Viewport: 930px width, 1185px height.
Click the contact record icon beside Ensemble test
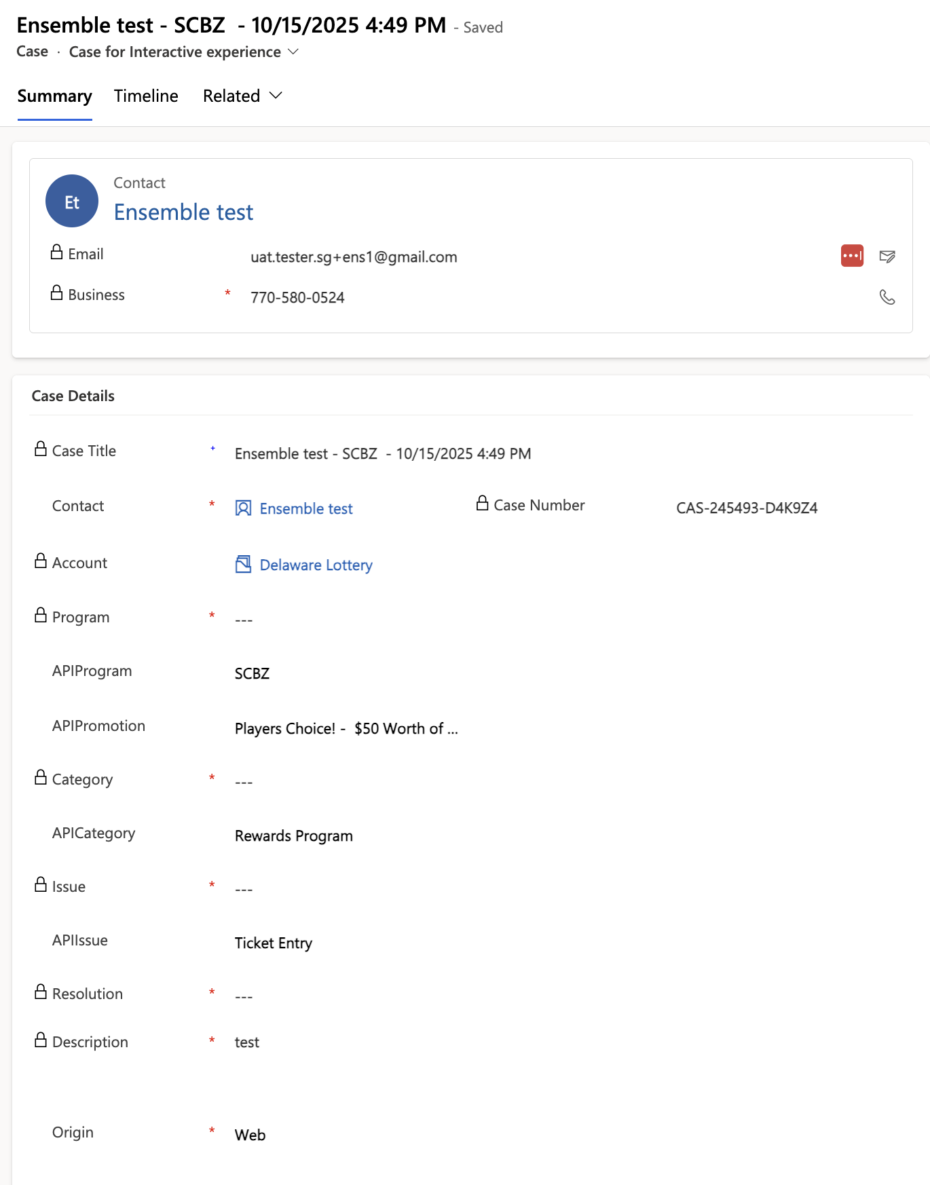click(243, 508)
